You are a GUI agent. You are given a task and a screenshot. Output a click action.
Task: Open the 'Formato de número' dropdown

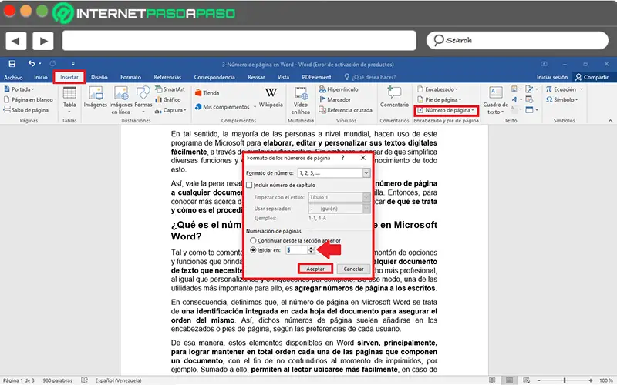click(x=366, y=172)
